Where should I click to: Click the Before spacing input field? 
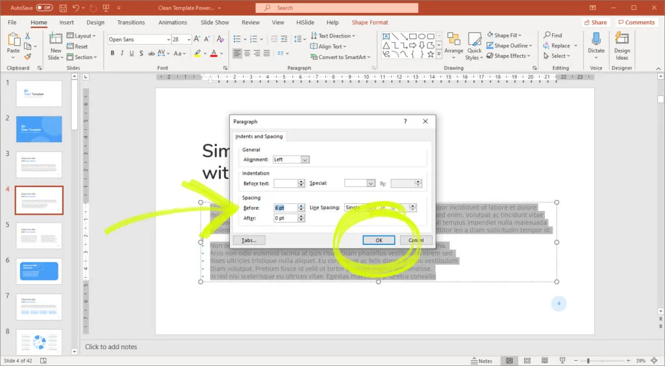coord(286,208)
